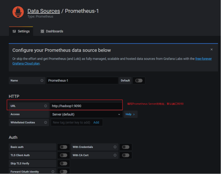Screen dimensions: 221x174
Task: Click Add next to the cookies tag field
Action: point(96,122)
